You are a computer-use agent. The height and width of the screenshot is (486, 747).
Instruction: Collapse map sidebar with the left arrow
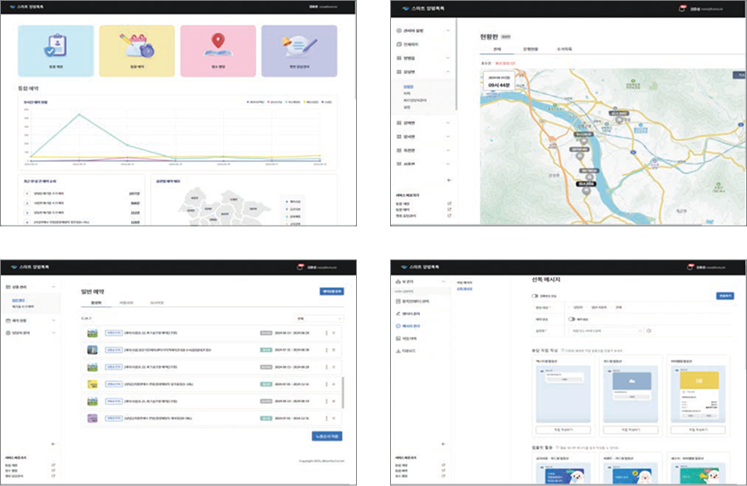pyautogui.click(x=449, y=179)
